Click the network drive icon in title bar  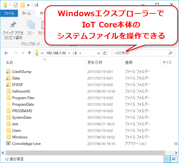(5, 5)
